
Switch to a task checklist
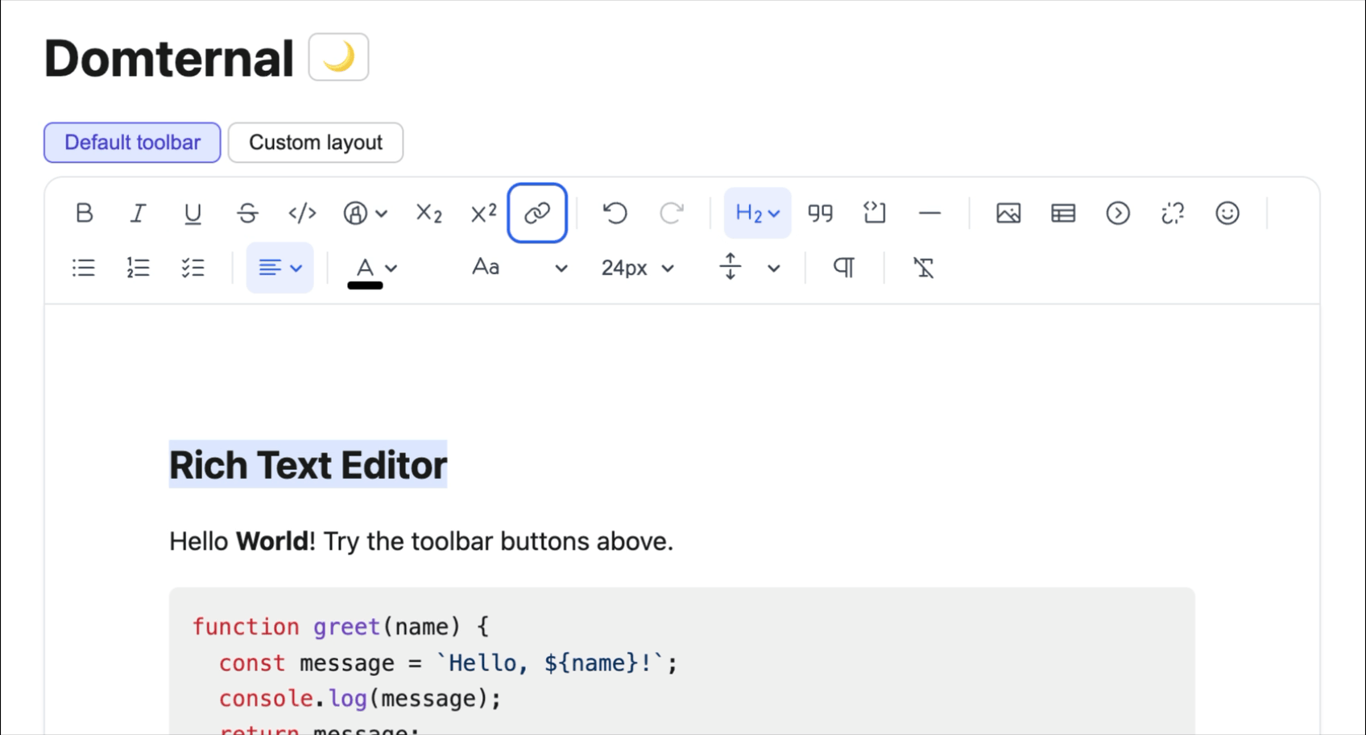(193, 267)
